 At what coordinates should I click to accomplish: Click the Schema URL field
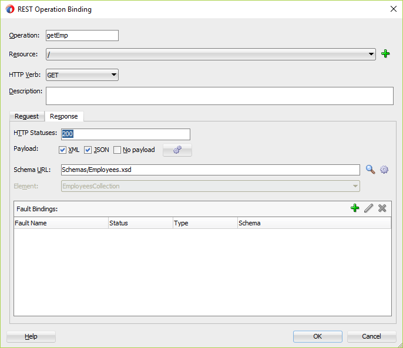[210, 170]
